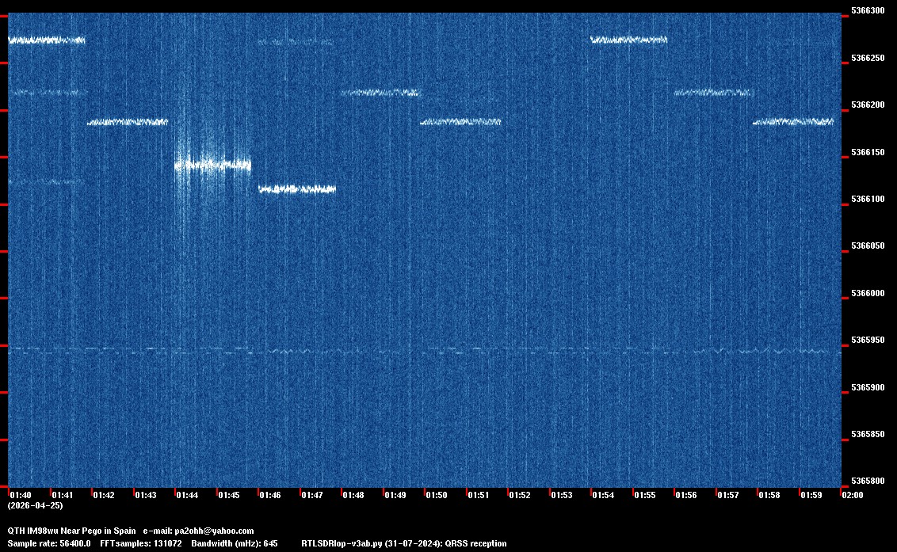This screenshot has width=897, height=552.
Task: Click the 01:40 time axis label
Action: 21,495
